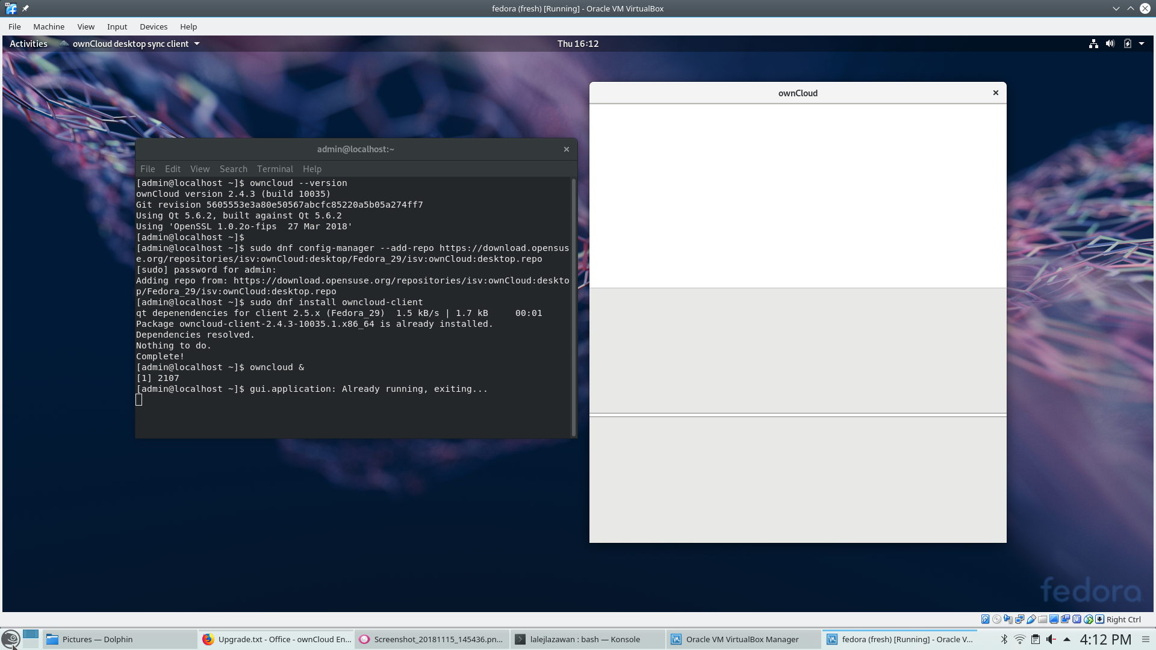Click the VirtualBox USB devices icon
The image size is (1156, 650).
1031,619
